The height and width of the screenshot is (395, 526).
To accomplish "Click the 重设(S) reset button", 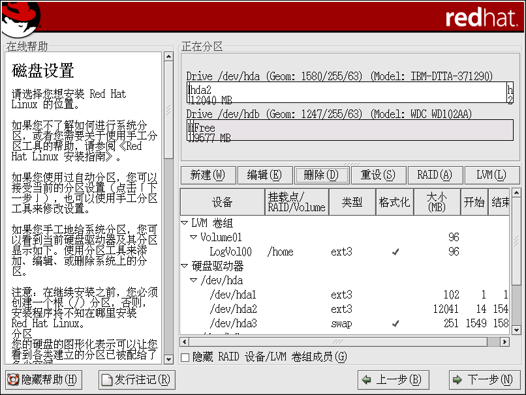I will click(x=379, y=175).
